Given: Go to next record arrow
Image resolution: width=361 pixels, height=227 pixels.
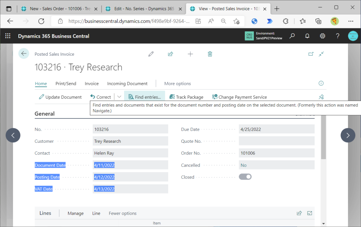Looking at the screenshot, I should (348, 135).
